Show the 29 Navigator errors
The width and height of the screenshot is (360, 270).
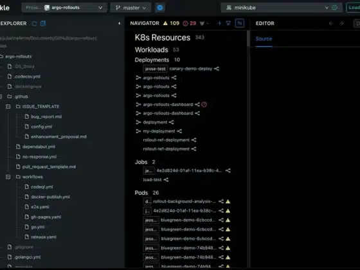coord(190,23)
